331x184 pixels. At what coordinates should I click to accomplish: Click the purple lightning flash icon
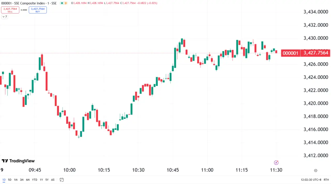276,162
